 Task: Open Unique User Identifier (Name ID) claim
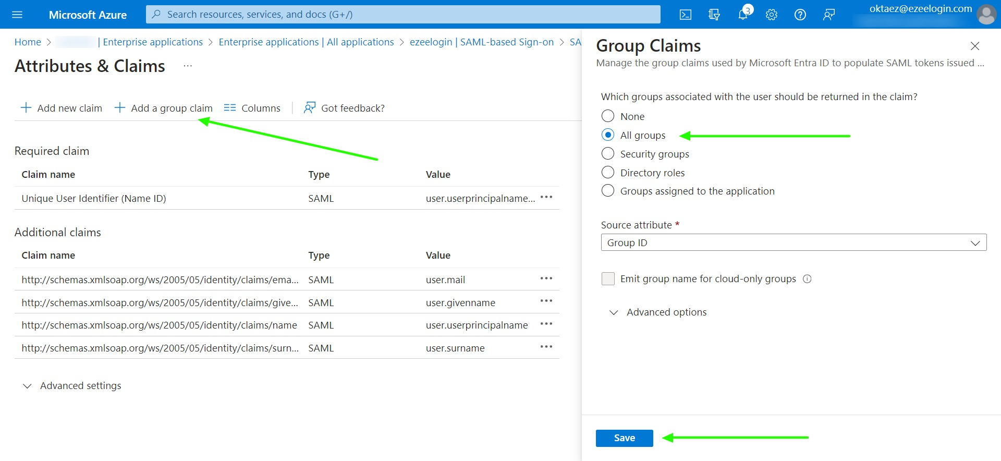click(x=94, y=199)
